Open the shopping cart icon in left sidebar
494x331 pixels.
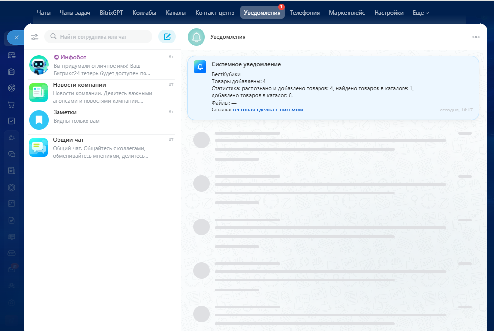(x=11, y=105)
